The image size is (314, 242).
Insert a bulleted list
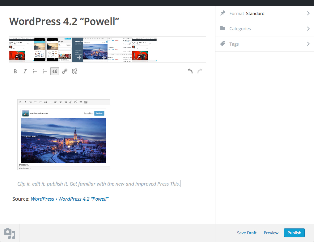click(35, 71)
